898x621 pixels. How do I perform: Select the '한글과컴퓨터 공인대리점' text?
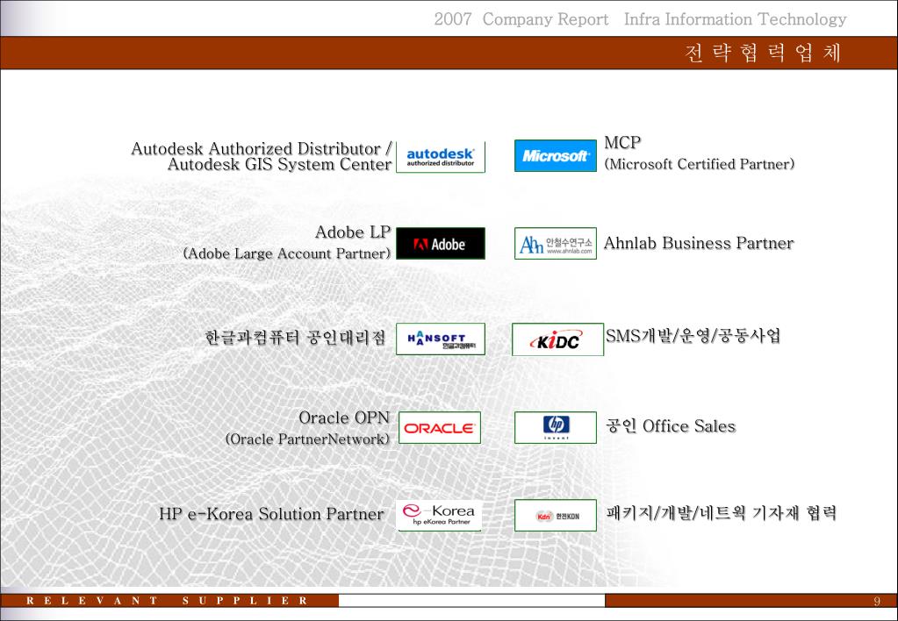click(x=296, y=338)
